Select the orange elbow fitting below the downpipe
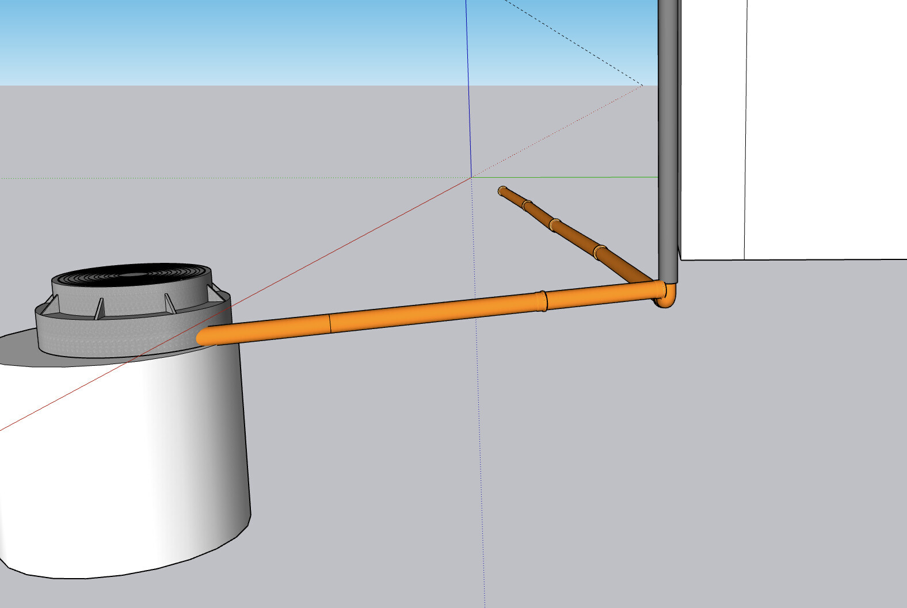Screen dimensions: 907x608 click(x=666, y=297)
